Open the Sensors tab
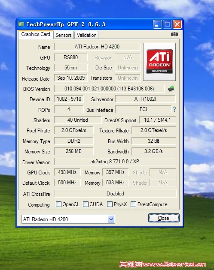The image size is (214, 270). [64, 35]
